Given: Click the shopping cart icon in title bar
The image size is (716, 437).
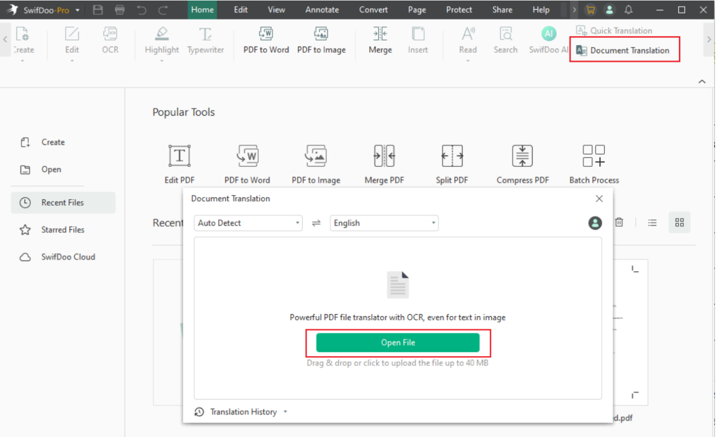Looking at the screenshot, I should pyautogui.click(x=590, y=9).
